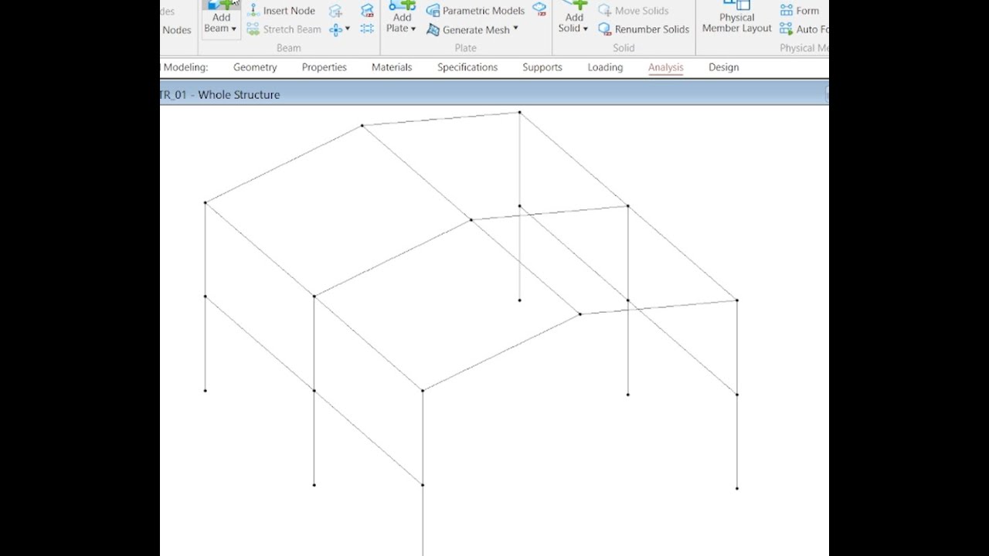Click the Form physical member icon
Viewport: 989px width, 556px height.
click(786, 10)
